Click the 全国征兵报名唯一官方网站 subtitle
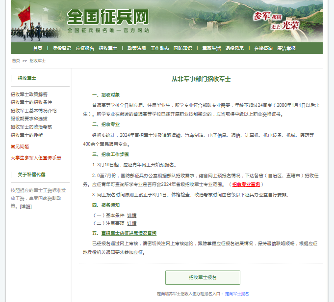The width and height of the screenshot is (334, 302). [x=108, y=30]
